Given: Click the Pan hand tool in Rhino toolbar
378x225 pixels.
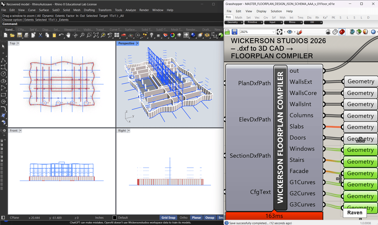Looking at the screenshot, I should [x=68, y=35].
